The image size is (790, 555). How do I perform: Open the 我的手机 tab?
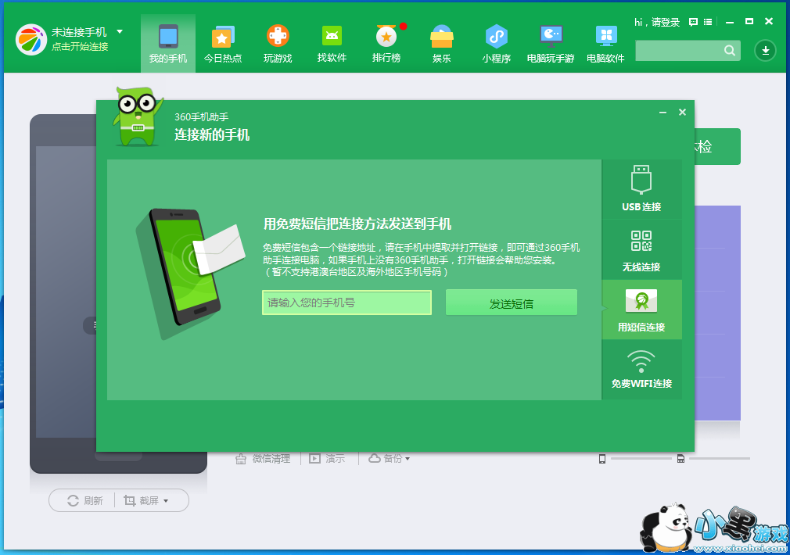tap(167, 44)
